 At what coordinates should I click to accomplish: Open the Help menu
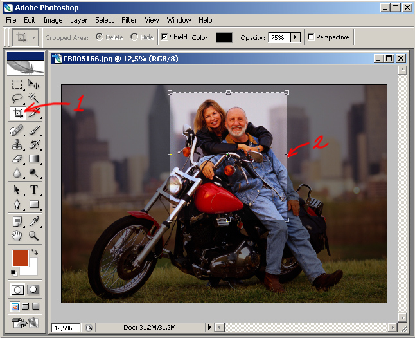pyautogui.click(x=206, y=20)
